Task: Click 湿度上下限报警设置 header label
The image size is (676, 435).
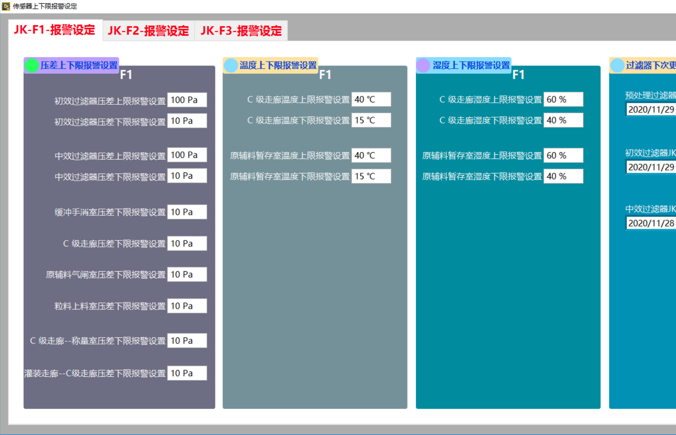Action: tap(471, 65)
